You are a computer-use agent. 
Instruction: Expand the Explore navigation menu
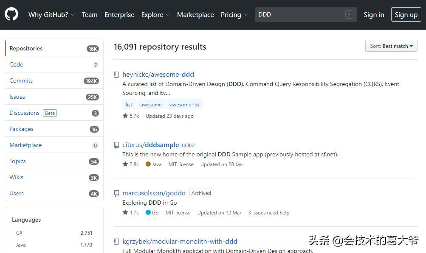coord(155,14)
